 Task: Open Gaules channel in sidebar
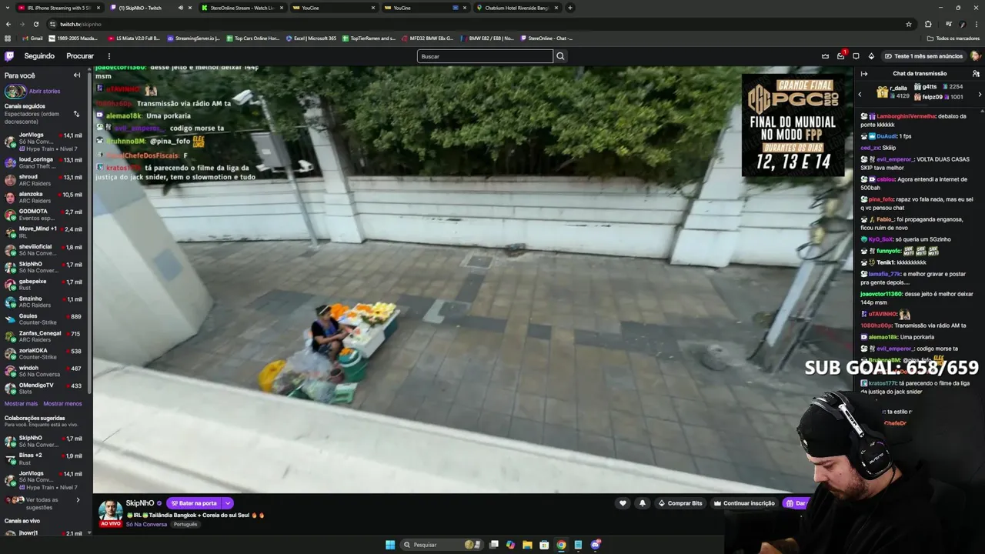tap(44, 319)
